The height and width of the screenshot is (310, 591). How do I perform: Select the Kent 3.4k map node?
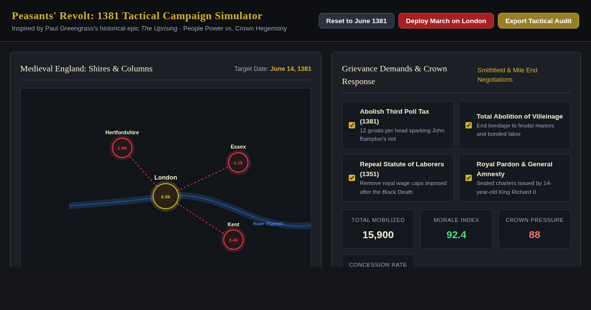click(x=233, y=240)
